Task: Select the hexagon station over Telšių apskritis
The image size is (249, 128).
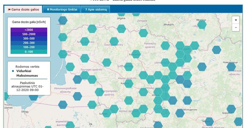Action: 85,42
